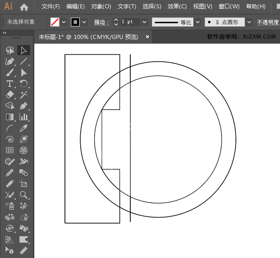This screenshot has width=280, height=258.
Task: Select the Eyedropper tool
Action: point(24,128)
